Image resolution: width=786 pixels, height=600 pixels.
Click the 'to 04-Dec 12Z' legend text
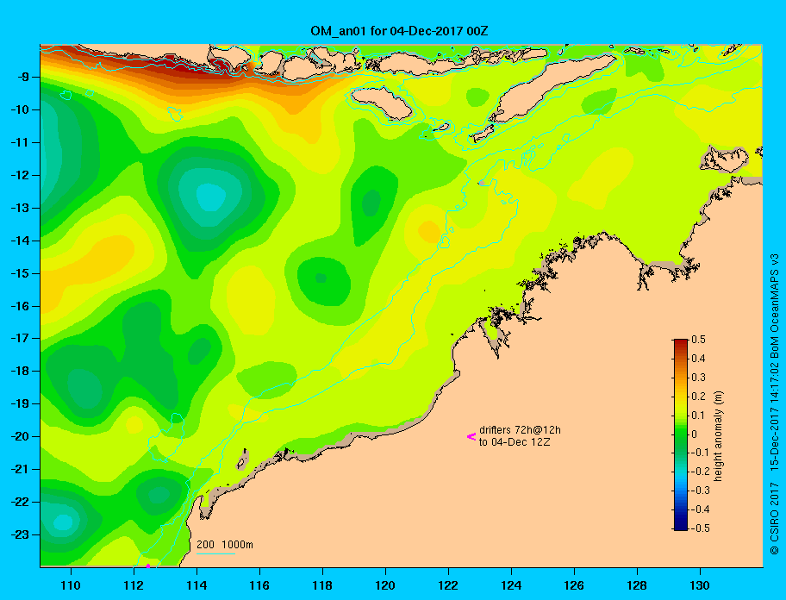coord(515,442)
